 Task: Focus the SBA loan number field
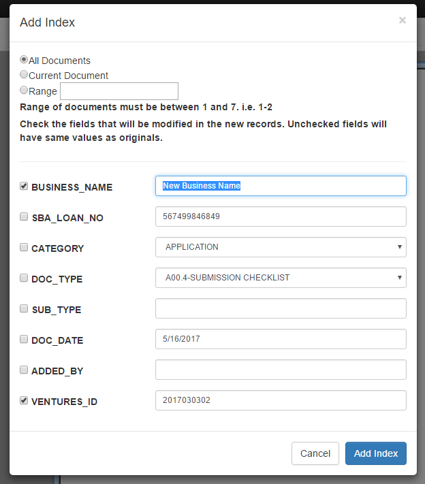click(x=281, y=216)
